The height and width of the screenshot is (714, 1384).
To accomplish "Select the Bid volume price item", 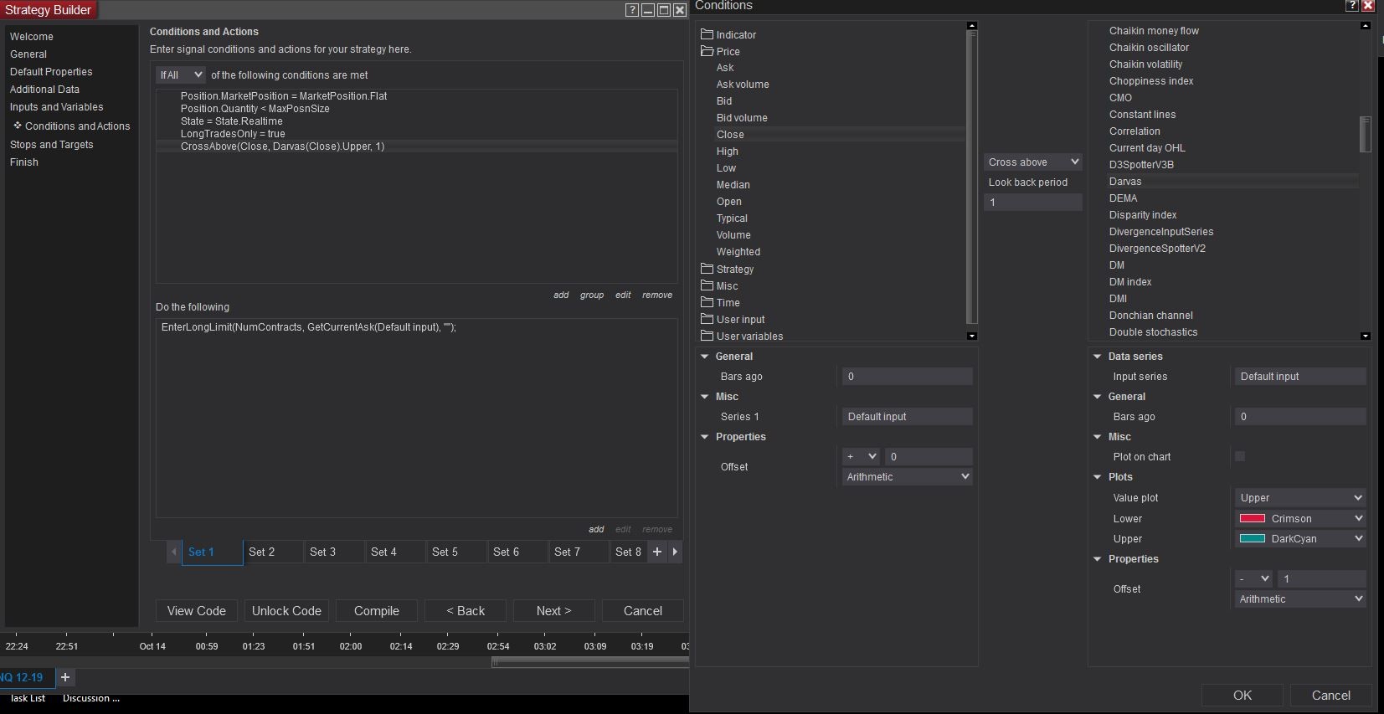I will 742,118.
